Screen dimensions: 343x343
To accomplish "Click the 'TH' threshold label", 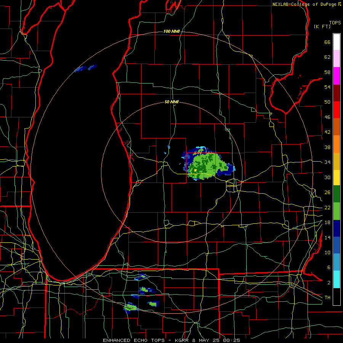I will (x=327, y=298).
